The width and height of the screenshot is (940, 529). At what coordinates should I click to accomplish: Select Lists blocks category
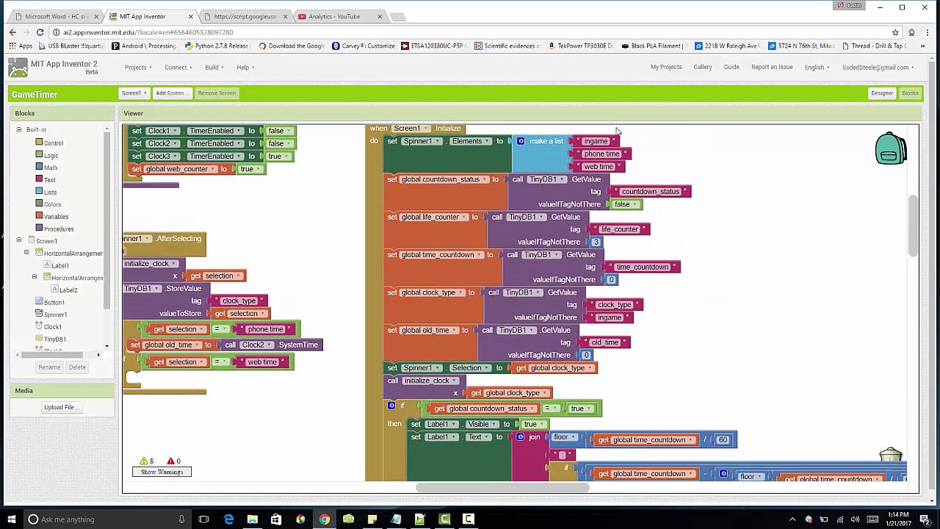50,192
